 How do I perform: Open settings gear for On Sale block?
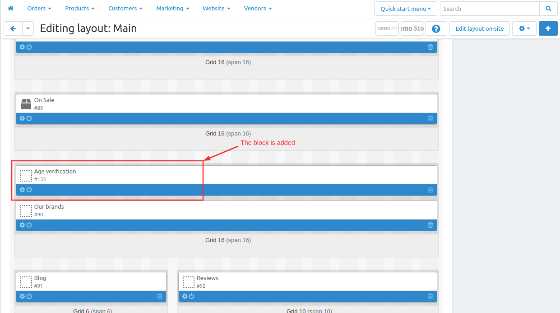pos(22,118)
